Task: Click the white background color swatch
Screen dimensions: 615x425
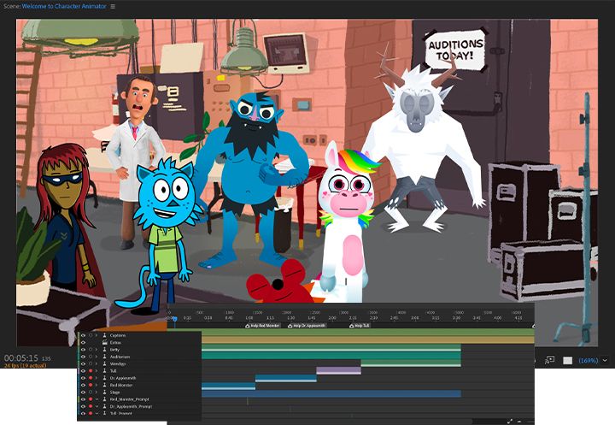Action: pyautogui.click(x=568, y=361)
